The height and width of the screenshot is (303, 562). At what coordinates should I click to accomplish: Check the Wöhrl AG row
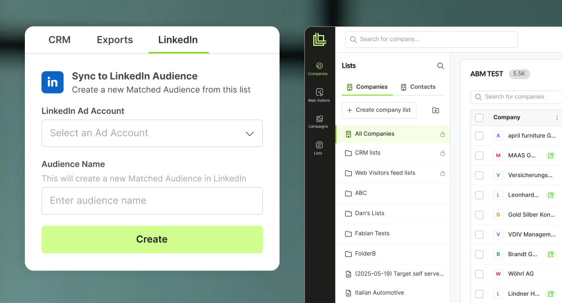click(479, 274)
